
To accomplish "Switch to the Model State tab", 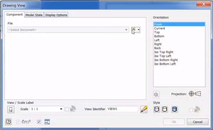I will pos(34,15).
